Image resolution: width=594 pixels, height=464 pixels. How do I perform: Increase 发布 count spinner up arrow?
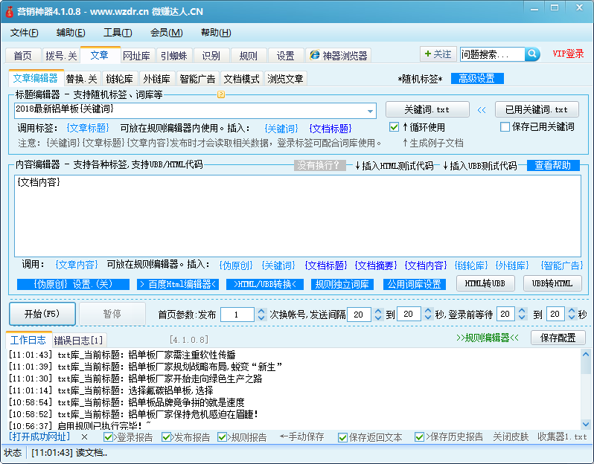[261, 311]
